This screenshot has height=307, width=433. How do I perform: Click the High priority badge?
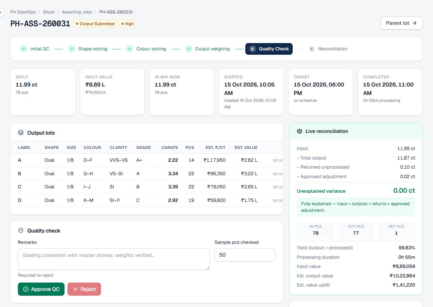coord(128,24)
